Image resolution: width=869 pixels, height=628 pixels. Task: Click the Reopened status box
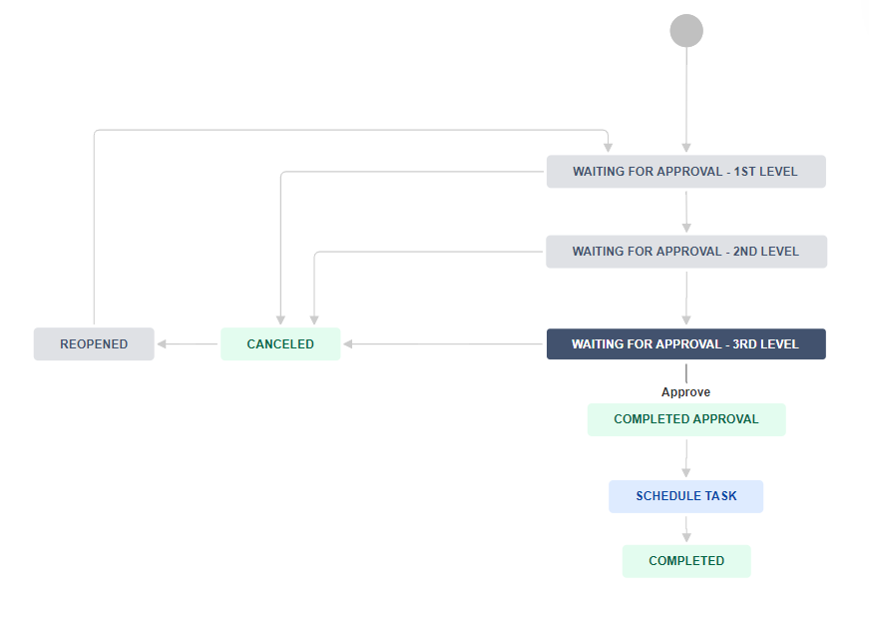[x=94, y=344]
